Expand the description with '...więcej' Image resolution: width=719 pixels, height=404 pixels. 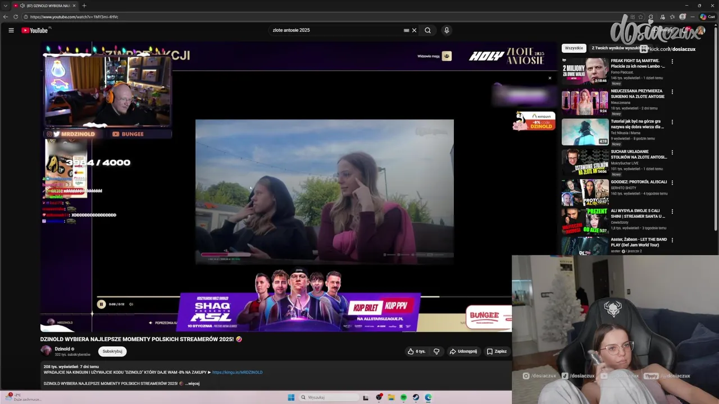click(x=192, y=384)
